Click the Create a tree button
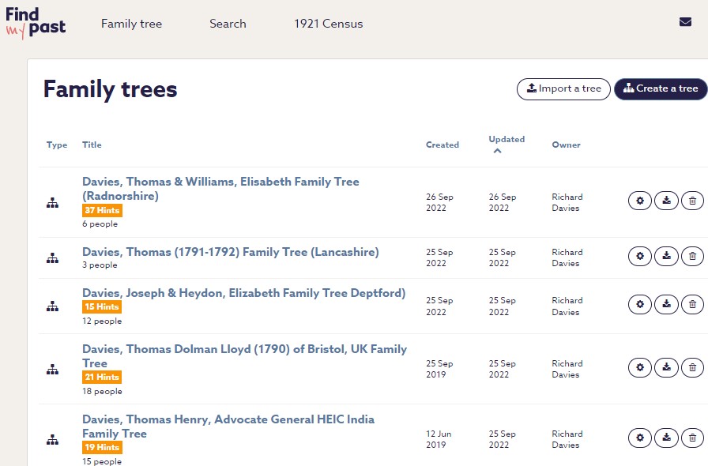708x466 pixels. 661,89
